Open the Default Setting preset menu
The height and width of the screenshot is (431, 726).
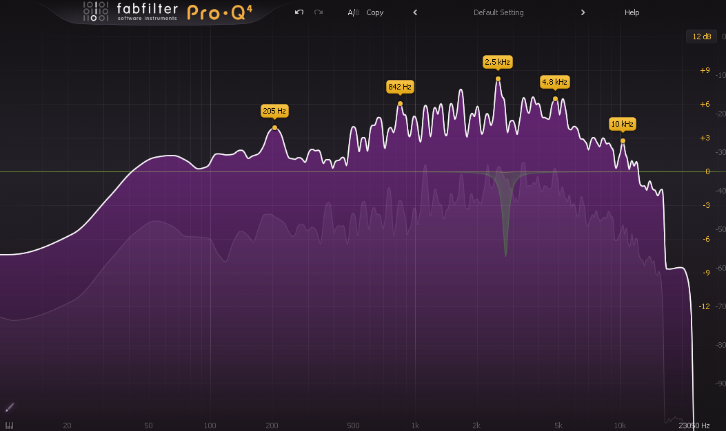[498, 12]
